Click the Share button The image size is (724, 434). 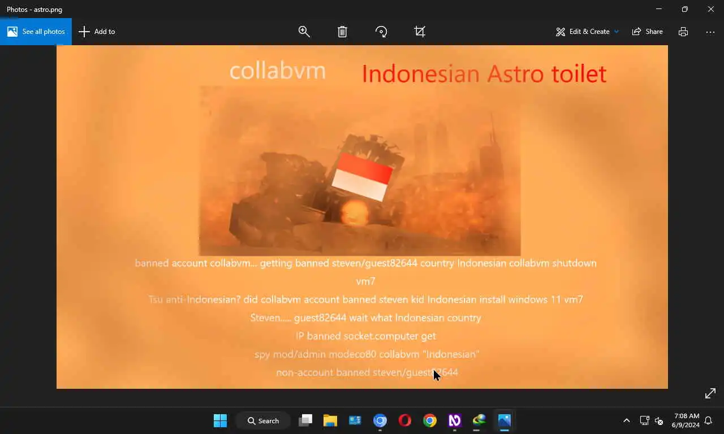point(648,32)
